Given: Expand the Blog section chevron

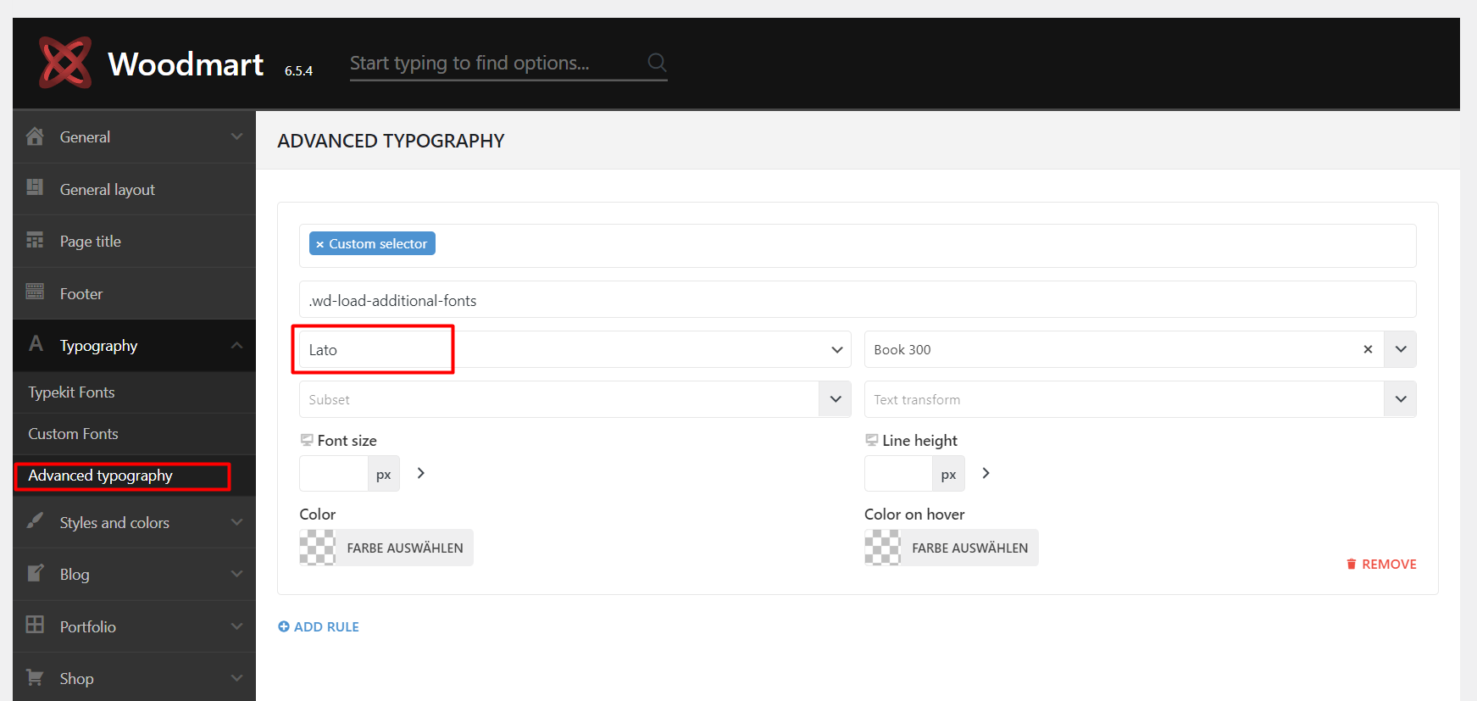Looking at the screenshot, I should 237,574.
